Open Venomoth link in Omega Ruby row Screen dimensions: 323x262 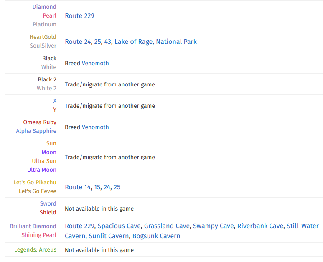pos(95,127)
